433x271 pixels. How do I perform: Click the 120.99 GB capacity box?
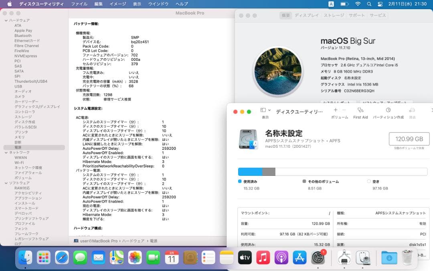[x=409, y=139]
